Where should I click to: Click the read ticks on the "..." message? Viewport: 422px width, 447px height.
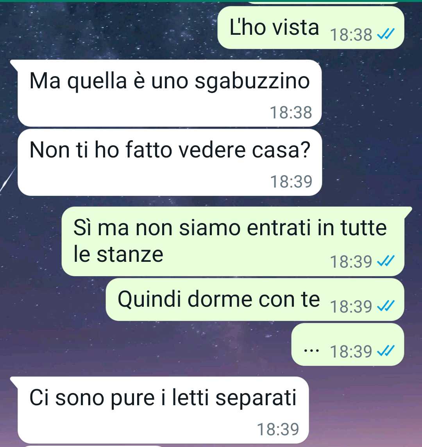(x=386, y=351)
